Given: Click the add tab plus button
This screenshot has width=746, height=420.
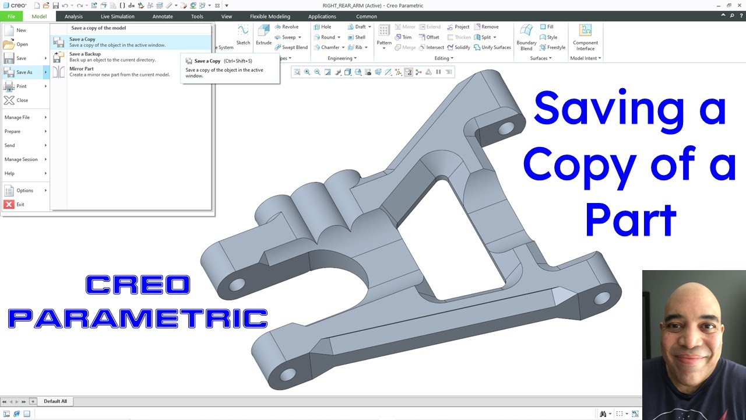Looking at the screenshot, I should (33, 401).
